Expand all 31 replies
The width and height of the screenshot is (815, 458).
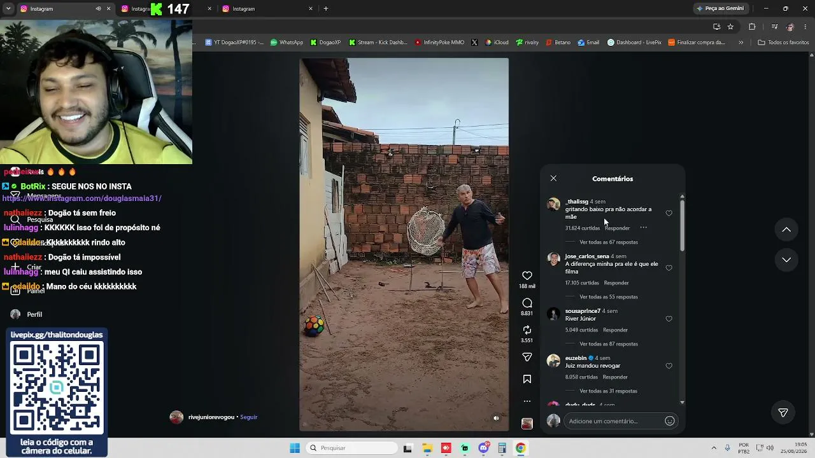click(608, 391)
